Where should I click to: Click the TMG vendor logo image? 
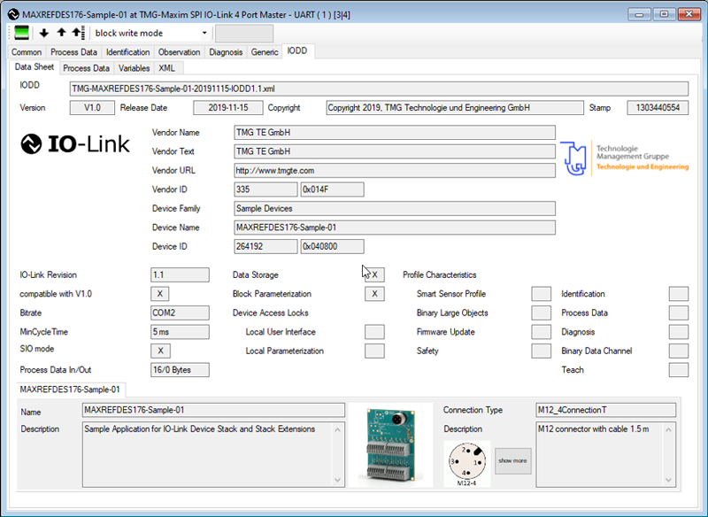(625, 158)
